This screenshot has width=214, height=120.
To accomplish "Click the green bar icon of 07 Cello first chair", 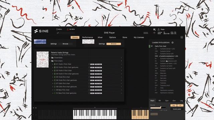I will [x=55, y=83].
